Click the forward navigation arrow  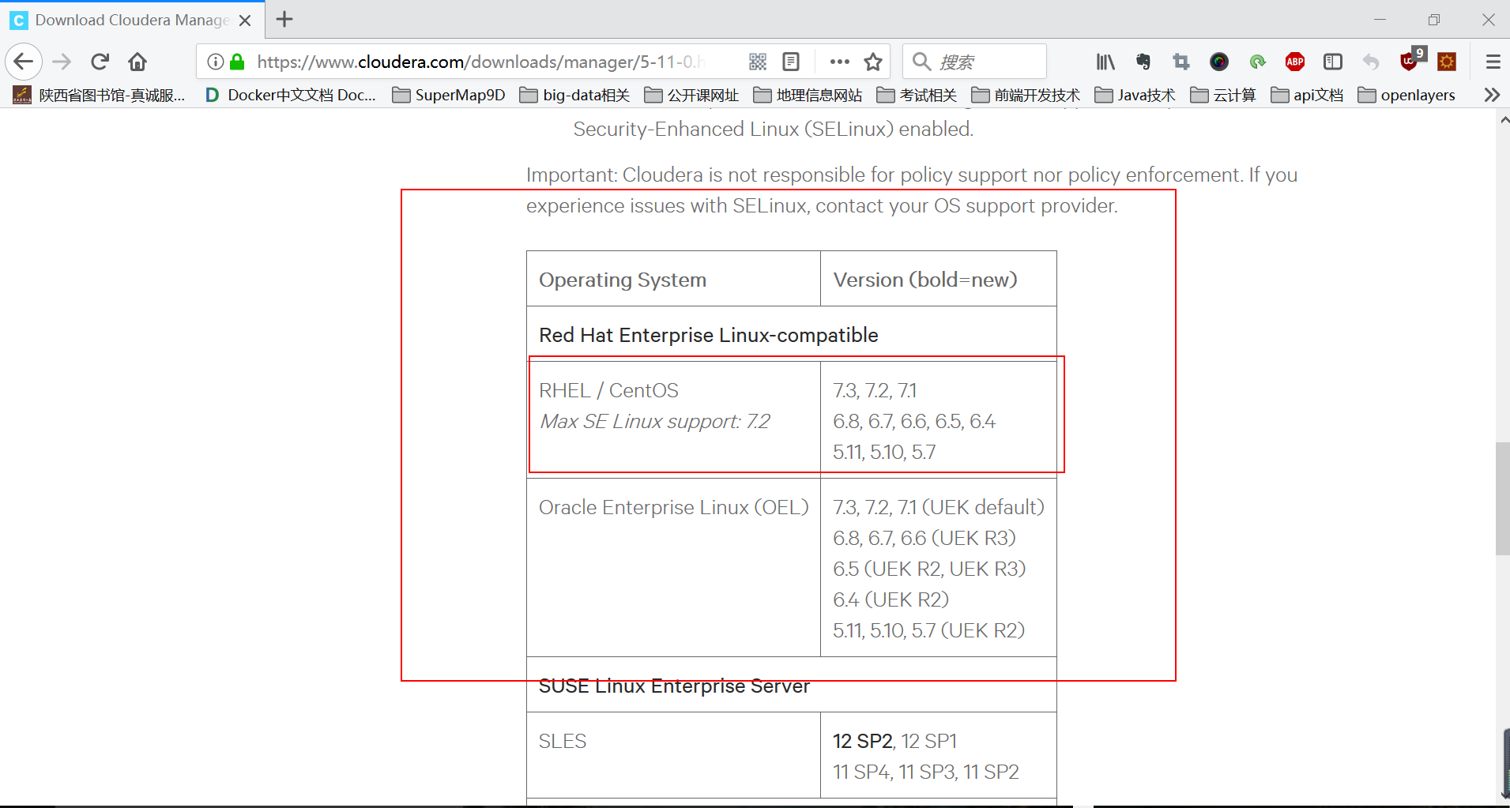coord(62,62)
